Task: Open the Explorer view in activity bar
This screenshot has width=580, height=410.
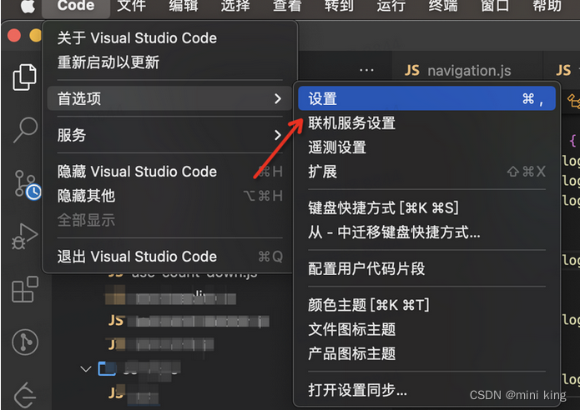Action: (24, 77)
